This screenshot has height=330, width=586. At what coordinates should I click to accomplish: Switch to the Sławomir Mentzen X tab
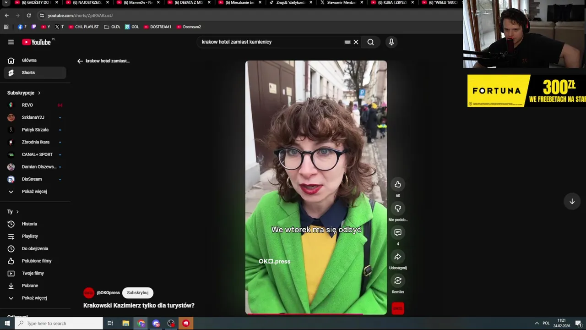click(x=341, y=3)
